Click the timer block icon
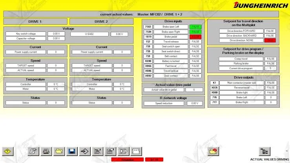 point(123,151)
